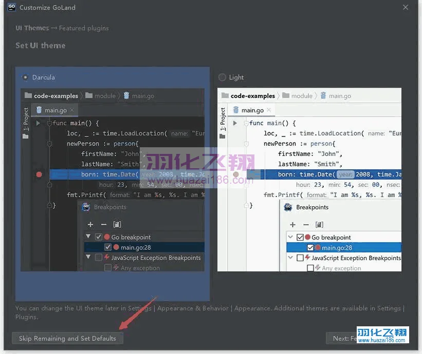Click main.go gopher breadcrumb icon in Darcula preview

pyautogui.click(x=126, y=95)
